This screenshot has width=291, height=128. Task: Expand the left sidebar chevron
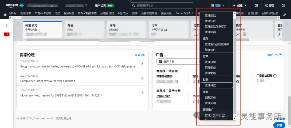[7, 26]
